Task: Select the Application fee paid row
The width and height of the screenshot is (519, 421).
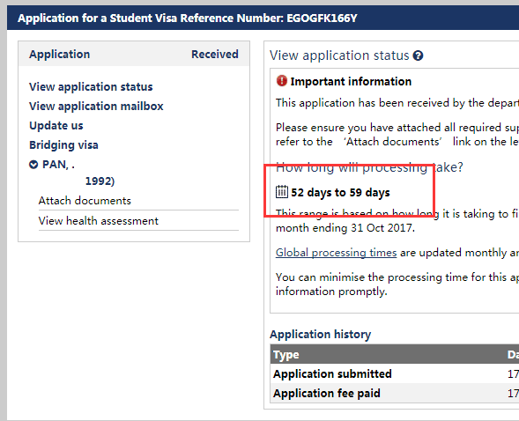Action: (x=395, y=393)
